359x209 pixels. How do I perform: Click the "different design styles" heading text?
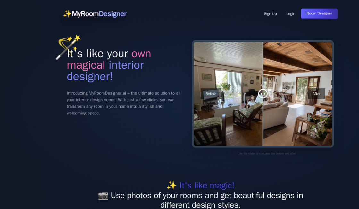pos(200,205)
